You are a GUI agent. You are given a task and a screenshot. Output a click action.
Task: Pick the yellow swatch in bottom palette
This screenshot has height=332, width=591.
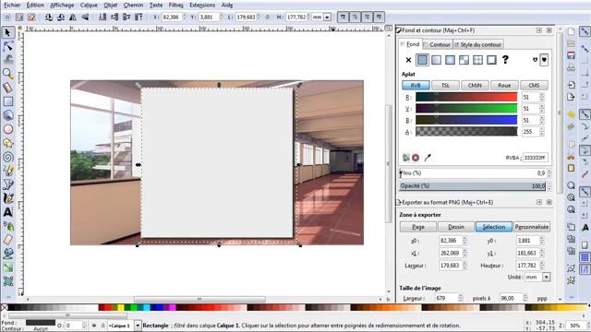(121, 307)
